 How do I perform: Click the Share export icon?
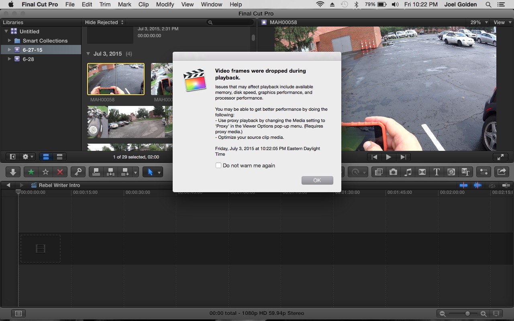pos(501,172)
